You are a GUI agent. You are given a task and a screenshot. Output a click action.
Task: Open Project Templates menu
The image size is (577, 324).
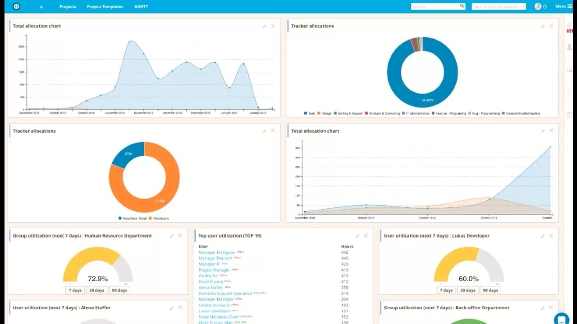pos(105,6)
